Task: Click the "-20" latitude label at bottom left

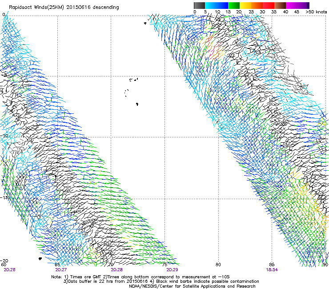Action: click(4, 261)
